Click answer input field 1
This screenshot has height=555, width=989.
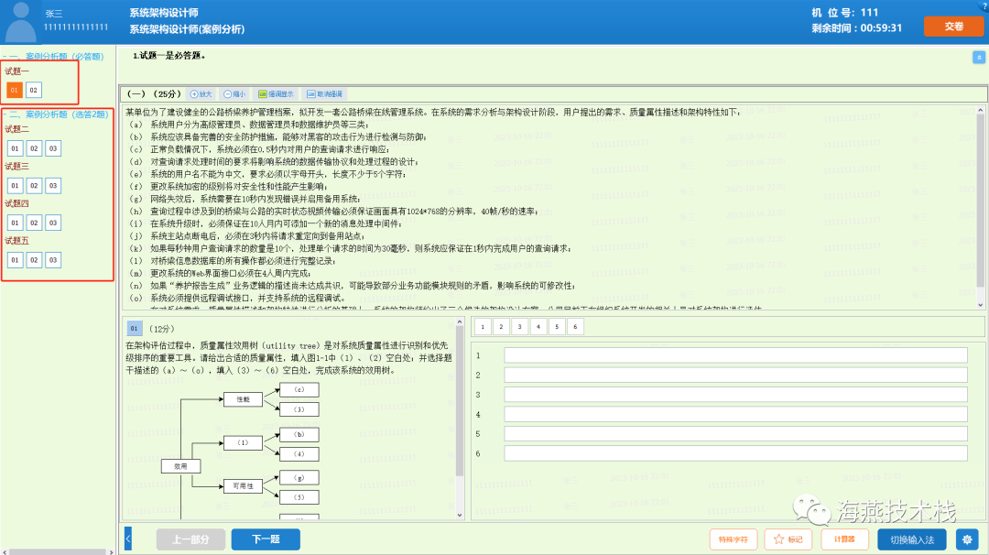(x=735, y=355)
